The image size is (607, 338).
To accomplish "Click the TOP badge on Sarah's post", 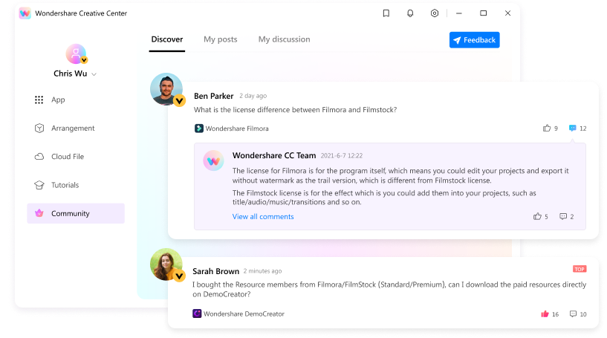I will pos(580,269).
